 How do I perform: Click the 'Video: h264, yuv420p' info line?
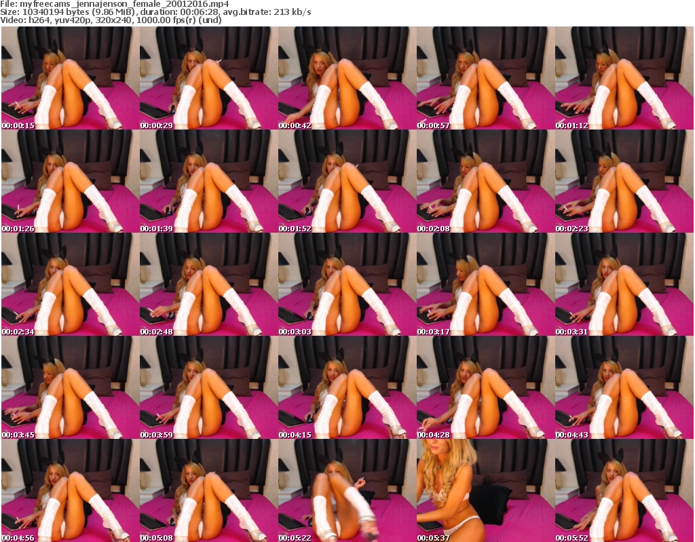tap(111, 20)
